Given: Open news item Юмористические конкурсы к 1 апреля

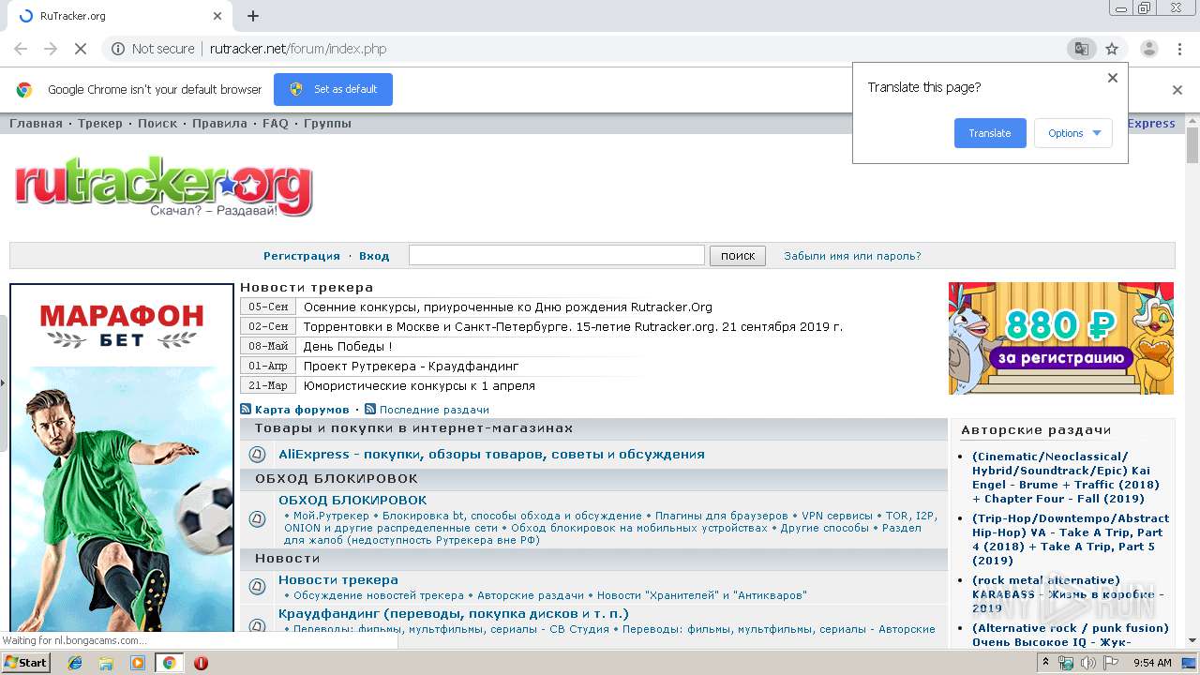Looking at the screenshot, I should 419,385.
